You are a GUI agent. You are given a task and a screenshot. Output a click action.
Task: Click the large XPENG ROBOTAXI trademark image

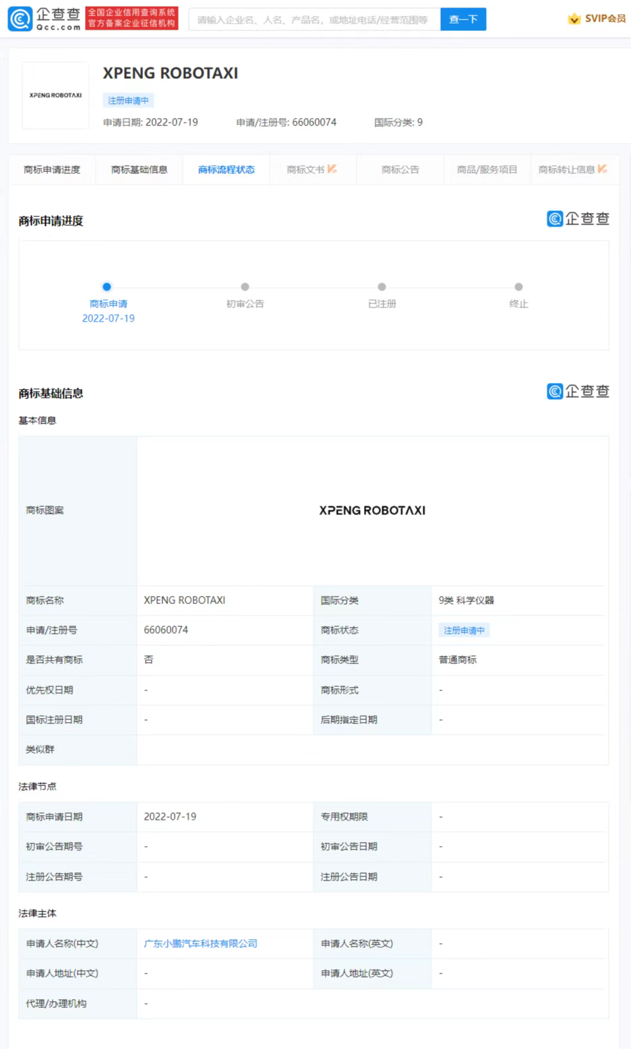click(x=372, y=510)
